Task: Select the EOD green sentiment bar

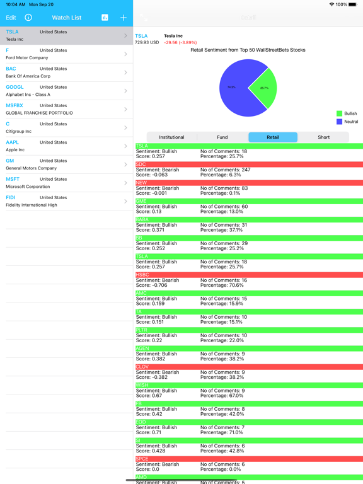Action: [x=249, y=422]
